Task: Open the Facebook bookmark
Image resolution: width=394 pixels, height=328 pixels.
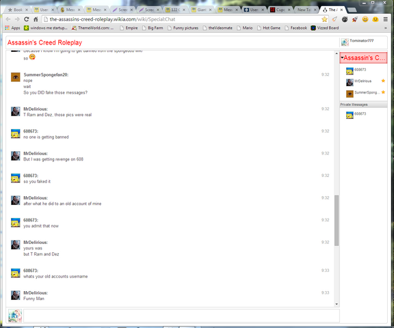Action: pos(296,28)
